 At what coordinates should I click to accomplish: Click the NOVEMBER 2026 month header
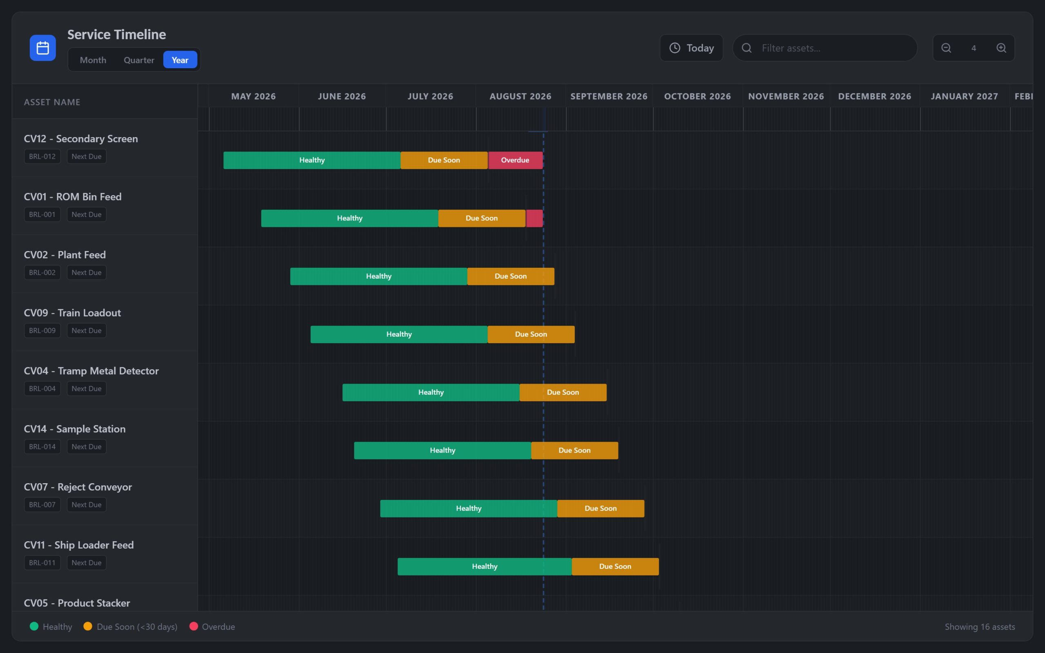coord(786,96)
